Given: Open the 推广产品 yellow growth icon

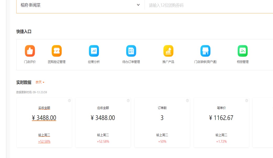Looking at the screenshot, I should click(x=168, y=51).
